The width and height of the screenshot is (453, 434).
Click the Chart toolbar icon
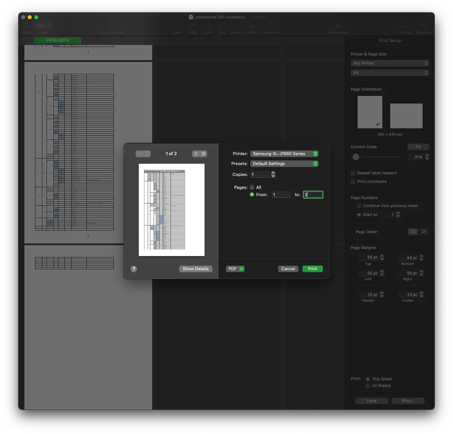pos(208,26)
